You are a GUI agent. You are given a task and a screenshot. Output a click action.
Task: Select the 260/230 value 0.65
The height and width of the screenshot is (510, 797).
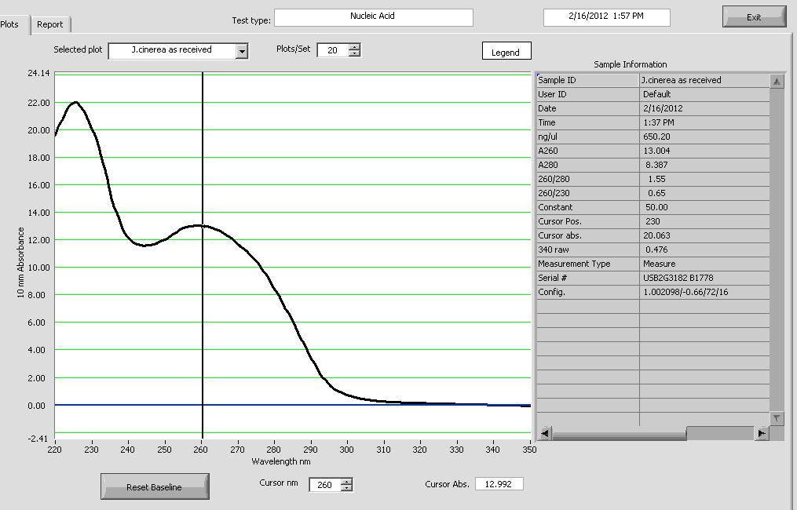(x=704, y=194)
